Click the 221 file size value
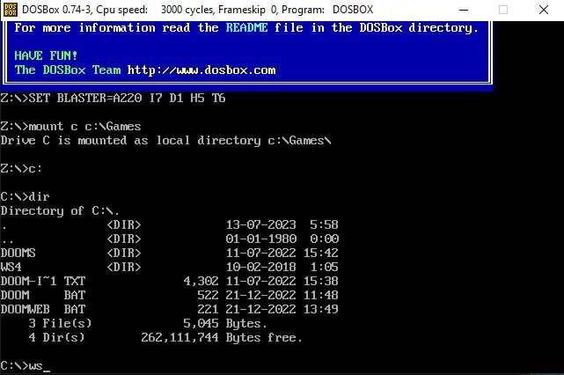Image resolution: width=564 pixels, height=375 pixels. (x=208, y=309)
